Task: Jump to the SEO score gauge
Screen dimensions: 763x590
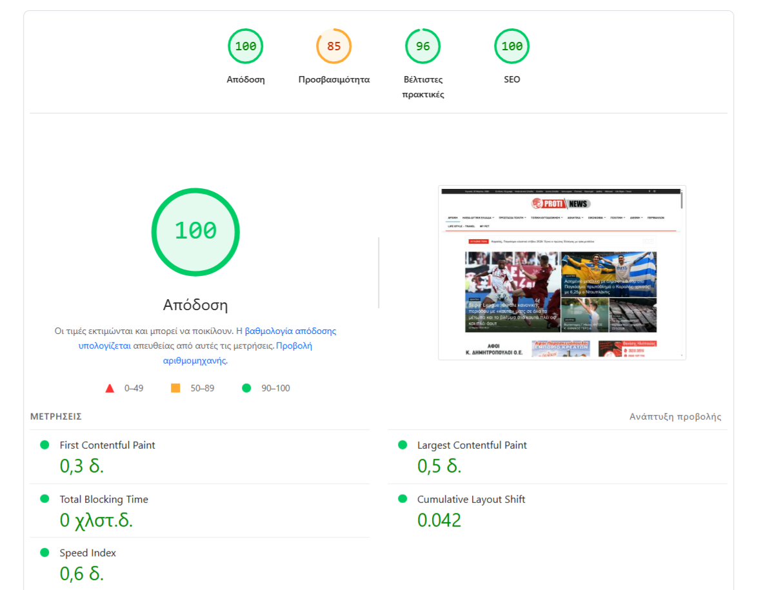Action: (x=512, y=46)
